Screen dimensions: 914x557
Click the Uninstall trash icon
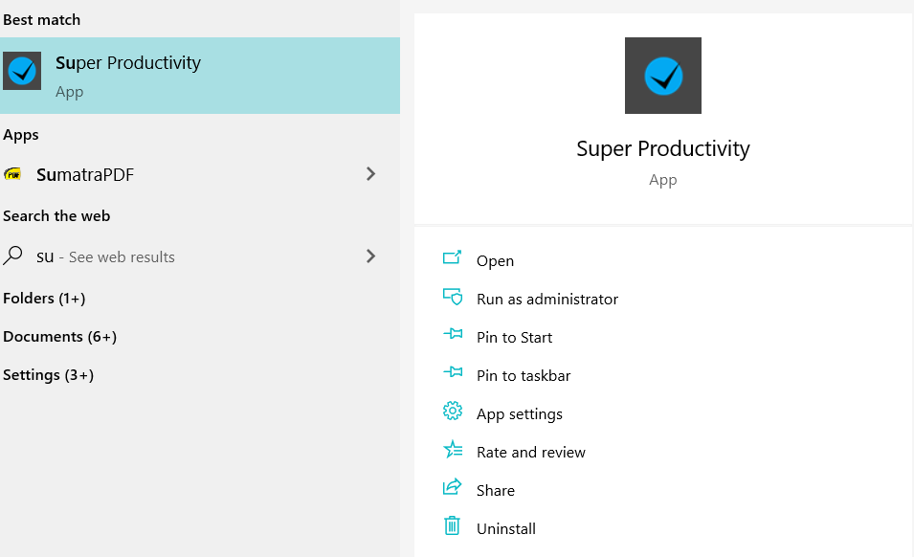tap(453, 527)
